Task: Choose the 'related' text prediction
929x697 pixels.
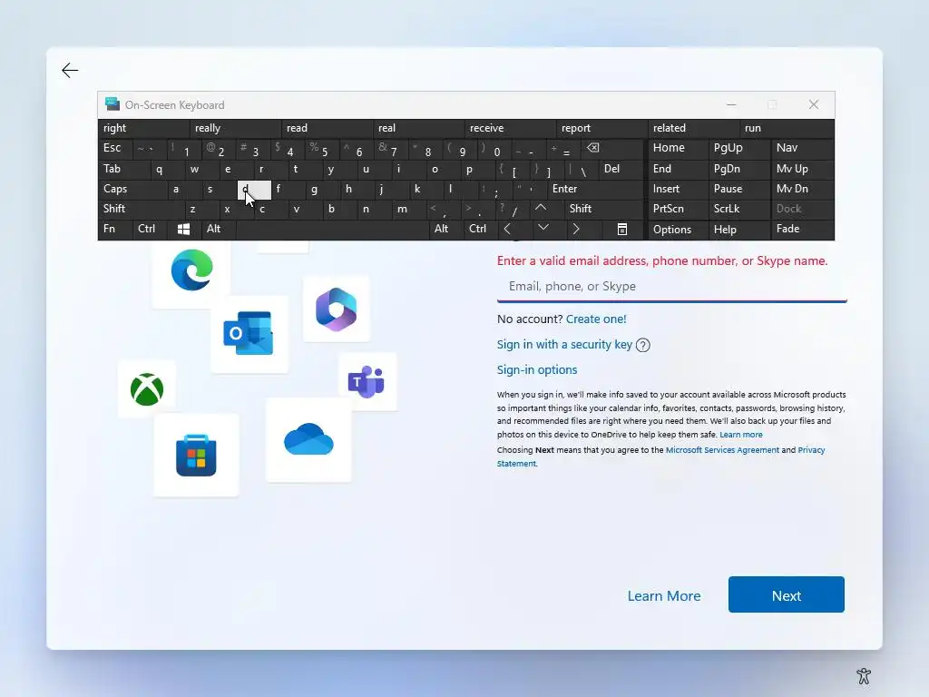Action: click(x=694, y=128)
